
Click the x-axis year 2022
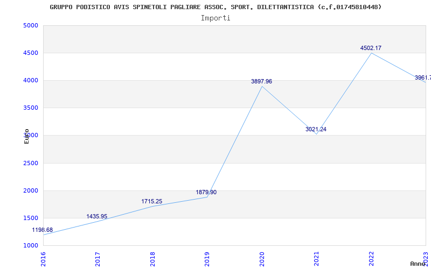(371, 259)
